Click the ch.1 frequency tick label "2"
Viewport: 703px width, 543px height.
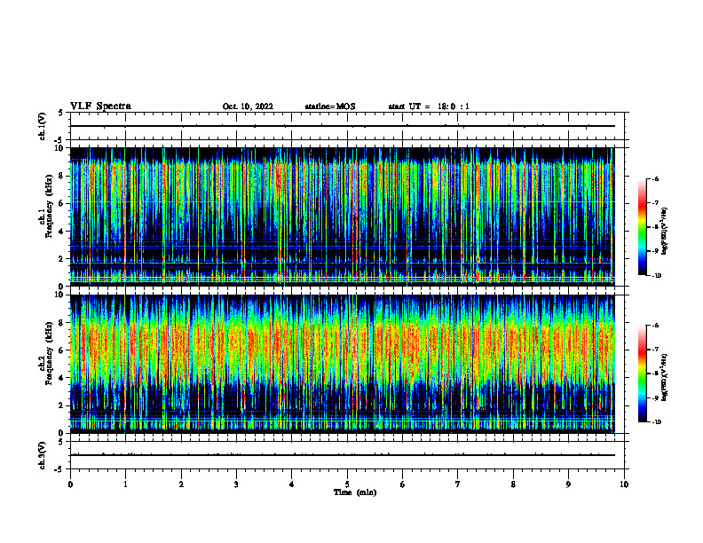point(62,258)
